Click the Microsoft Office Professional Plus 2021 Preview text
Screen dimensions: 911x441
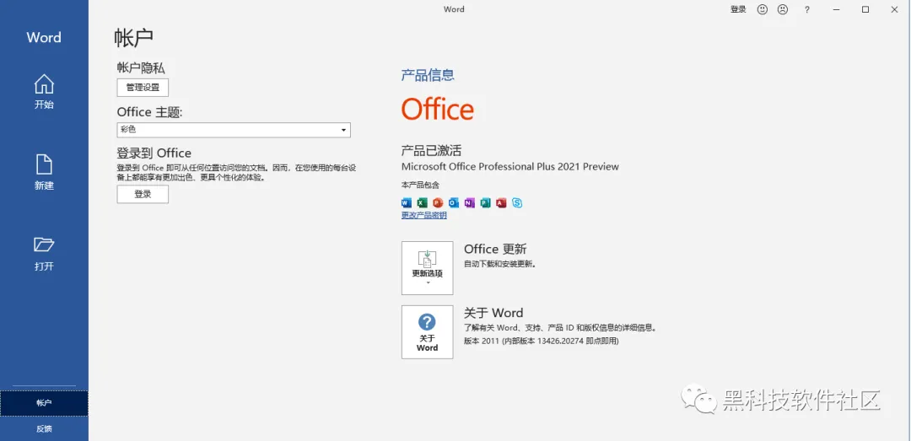(510, 167)
